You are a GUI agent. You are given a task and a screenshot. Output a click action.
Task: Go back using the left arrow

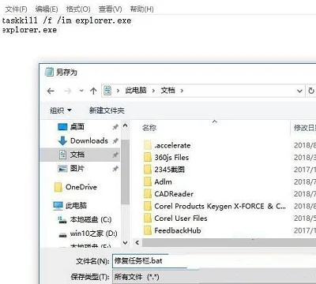pyautogui.click(x=51, y=91)
